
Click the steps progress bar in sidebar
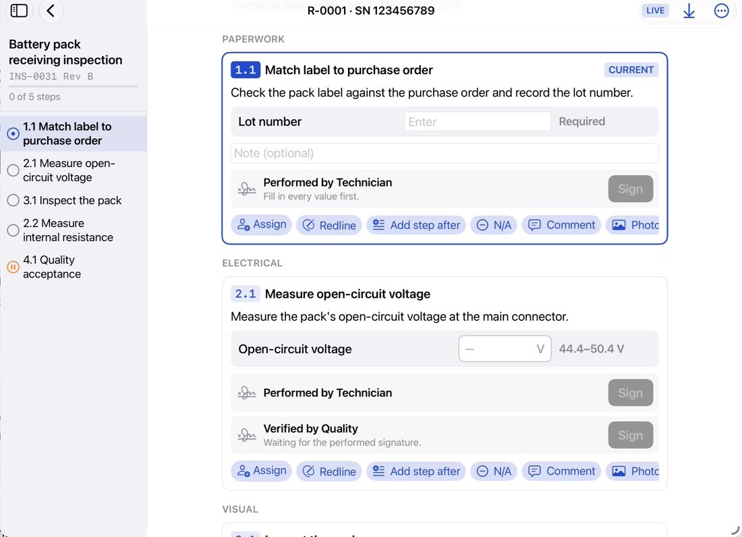tap(74, 86)
